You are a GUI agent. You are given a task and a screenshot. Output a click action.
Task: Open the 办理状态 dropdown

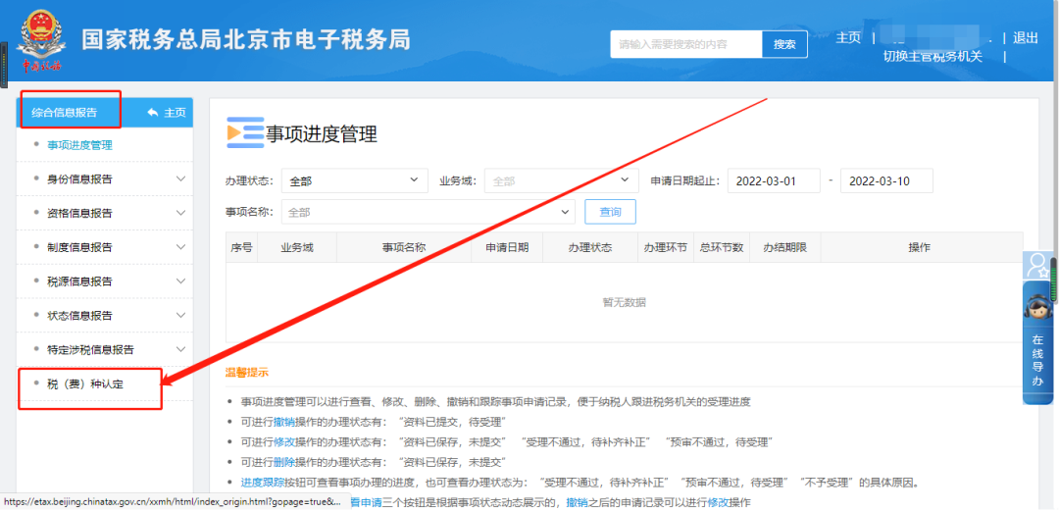pyautogui.click(x=355, y=181)
